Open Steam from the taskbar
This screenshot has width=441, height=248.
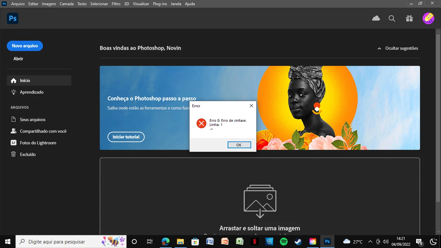point(298,242)
